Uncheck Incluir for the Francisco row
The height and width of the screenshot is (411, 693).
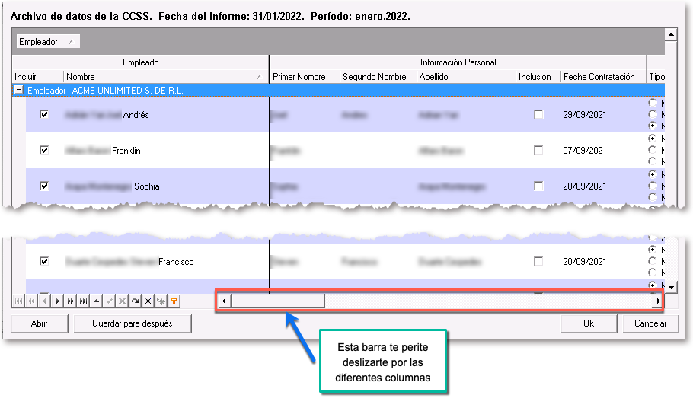coord(44,261)
